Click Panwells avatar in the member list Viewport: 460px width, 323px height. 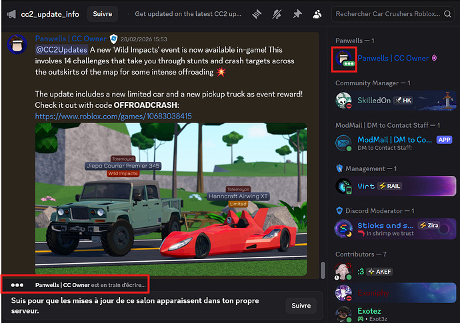[x=344, y=59]
